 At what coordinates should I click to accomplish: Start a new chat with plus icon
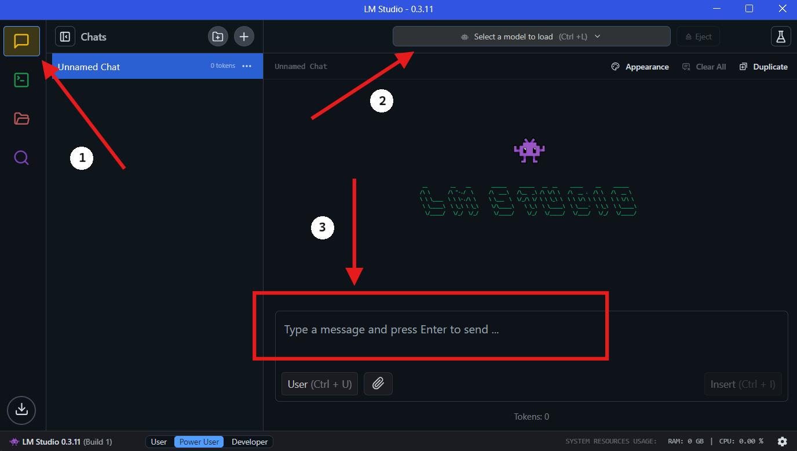pyautogui.click(x=244, y=37)
